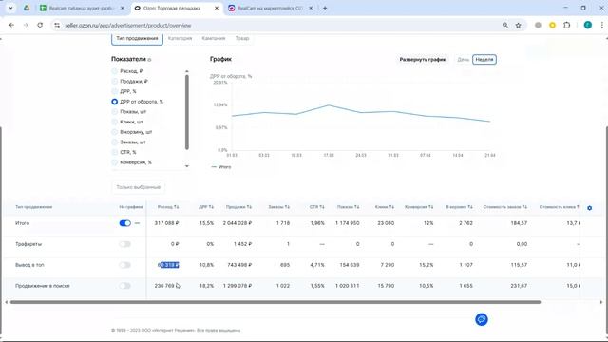Image resolution: width=608 pixels, height=342 pixels.
Task: Switch to the RealCam на маркетплейсе tab
Action: point(270,8)
